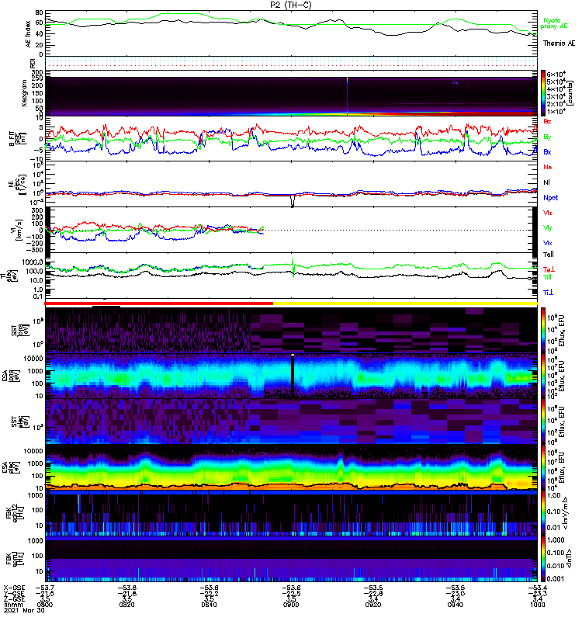Pick the Keogram counts color bar
The width and height of the screenshot is (582, 621).
click(544, 93)
